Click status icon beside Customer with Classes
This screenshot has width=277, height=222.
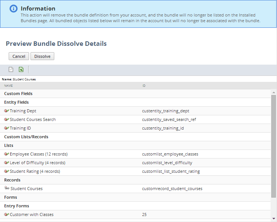tap(6, 214)
